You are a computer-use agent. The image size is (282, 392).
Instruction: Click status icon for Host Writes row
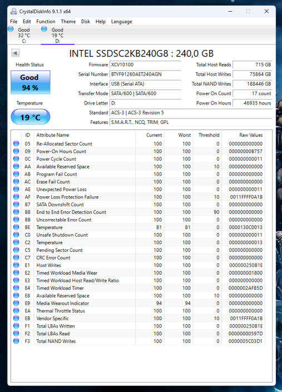pyautogui.click(x=16, y=265)
